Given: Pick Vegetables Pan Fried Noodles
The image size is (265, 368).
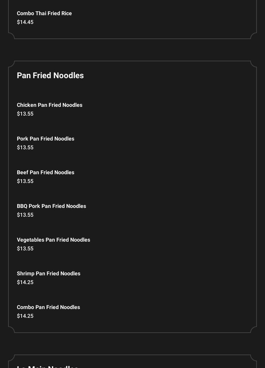Looking at the screenshot, I should 53,240.
